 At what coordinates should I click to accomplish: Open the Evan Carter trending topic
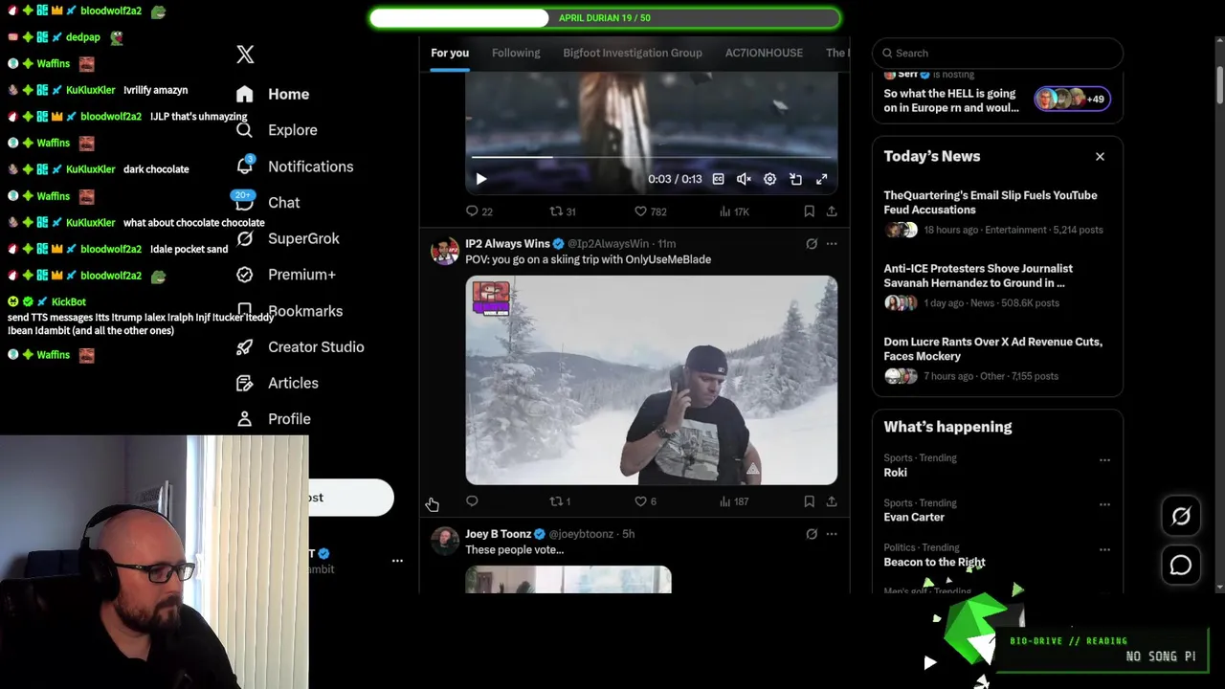(914, 518)
